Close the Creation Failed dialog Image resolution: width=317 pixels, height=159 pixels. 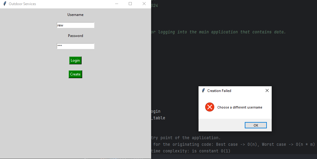[267, 91]
